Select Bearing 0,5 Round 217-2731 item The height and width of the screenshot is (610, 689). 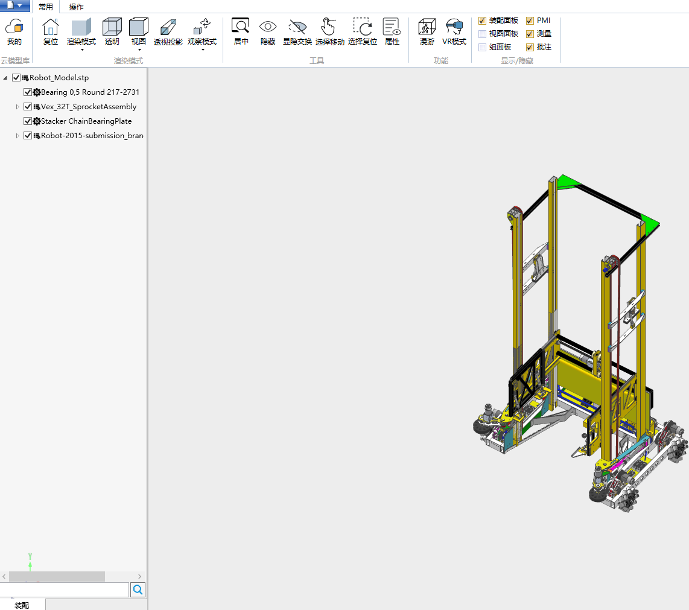90,92
